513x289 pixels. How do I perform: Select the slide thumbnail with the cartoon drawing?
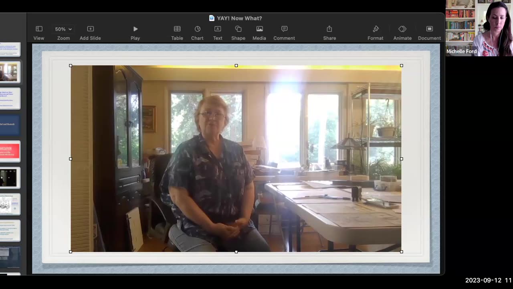[x=10, y=204]
